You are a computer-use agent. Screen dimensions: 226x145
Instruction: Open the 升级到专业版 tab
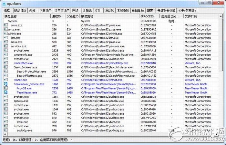[167, 11]
